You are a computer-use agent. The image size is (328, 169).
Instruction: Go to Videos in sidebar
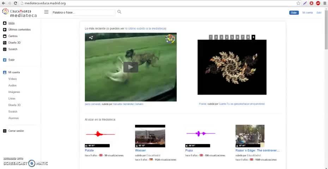click(x=13, y=79)
